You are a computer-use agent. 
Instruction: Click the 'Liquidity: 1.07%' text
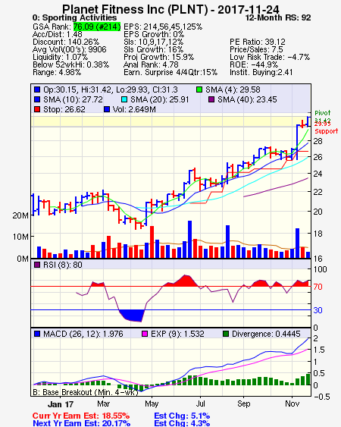click(x=60, y=57)
